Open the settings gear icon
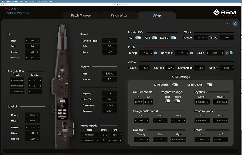 point(235,24)
